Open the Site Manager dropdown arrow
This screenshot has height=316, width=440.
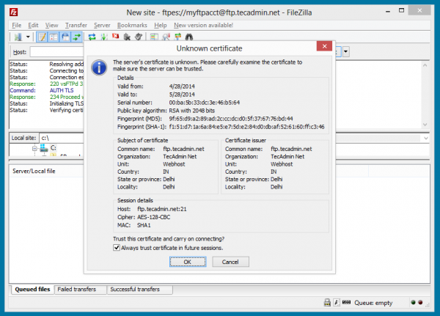pos(29,36)
